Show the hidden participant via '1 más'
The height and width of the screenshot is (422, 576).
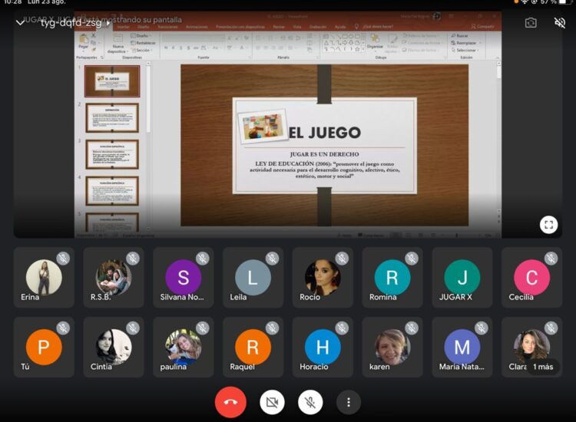pos(543,366)
